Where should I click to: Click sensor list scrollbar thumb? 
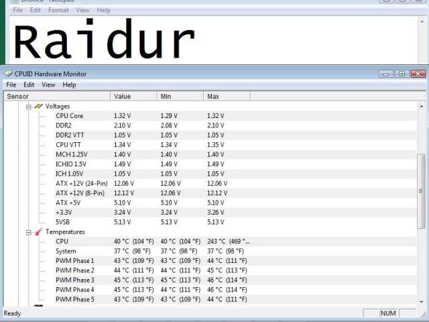(x=422, y=191)
